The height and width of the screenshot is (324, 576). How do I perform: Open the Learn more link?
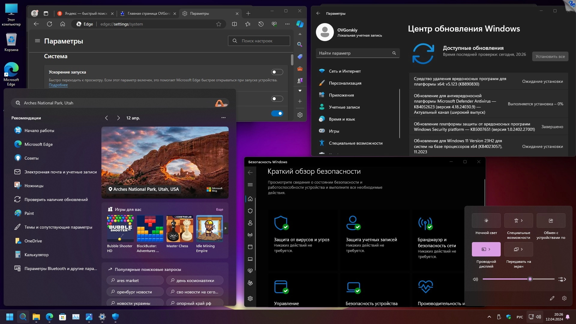58,85
